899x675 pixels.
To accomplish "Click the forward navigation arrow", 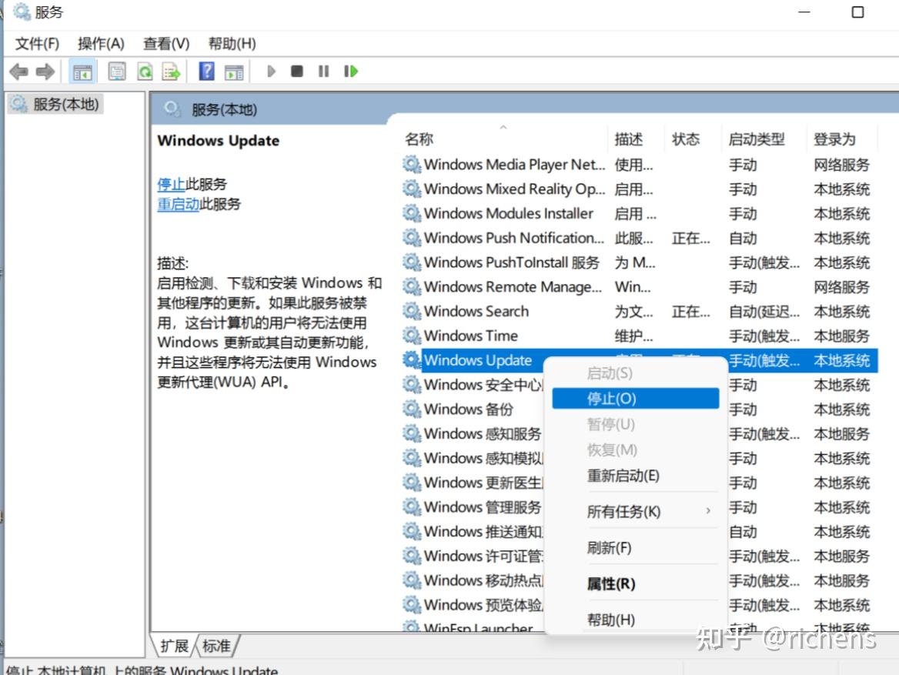I will coord(45,71).
